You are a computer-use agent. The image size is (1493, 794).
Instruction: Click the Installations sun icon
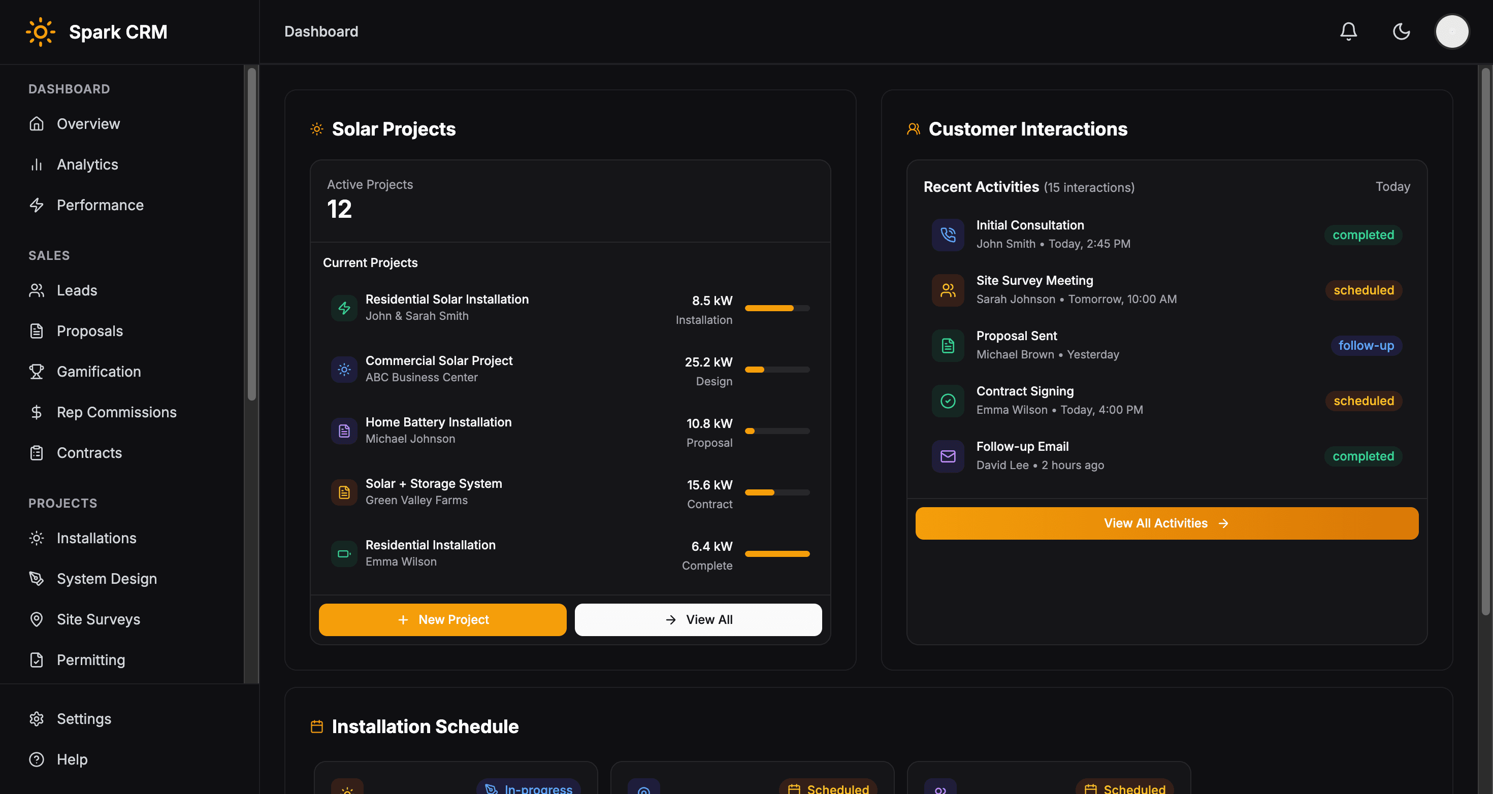(37, 538)
